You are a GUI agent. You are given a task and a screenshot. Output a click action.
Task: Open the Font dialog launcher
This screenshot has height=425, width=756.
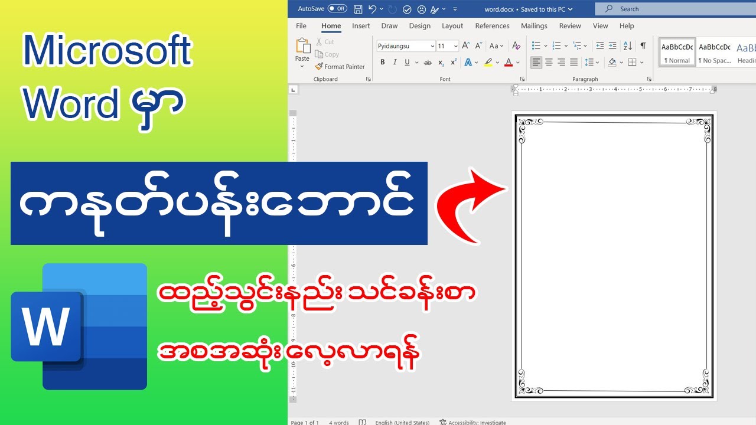(x=522, y=79)
